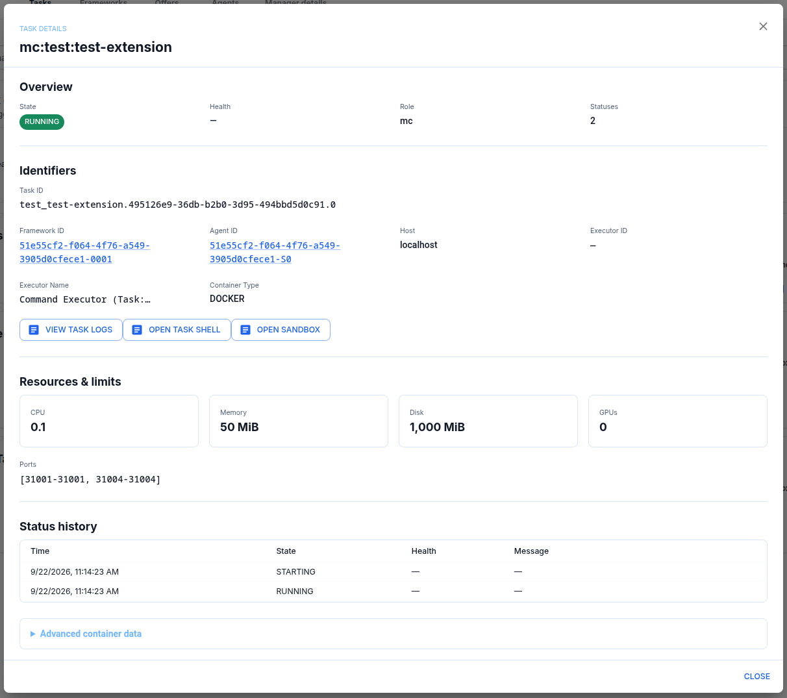Click the CLOSE button at dialog bottom
The image size is (787, 698).
pos(756,677)
